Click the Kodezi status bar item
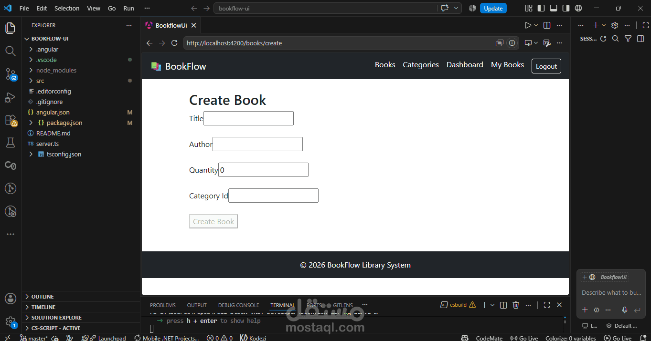The height and width of the screenshot is (341, 651). pyautogui.click(x=253, y=338)
